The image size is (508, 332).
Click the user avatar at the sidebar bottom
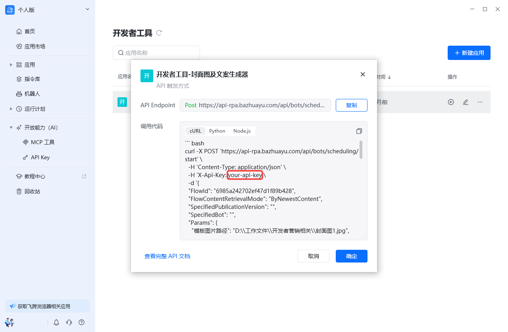pyautogui.click(x=10, y=322)
